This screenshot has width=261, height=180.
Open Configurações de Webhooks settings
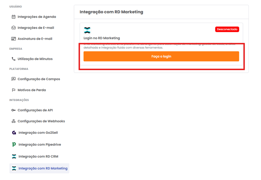(x=41, y=121)
